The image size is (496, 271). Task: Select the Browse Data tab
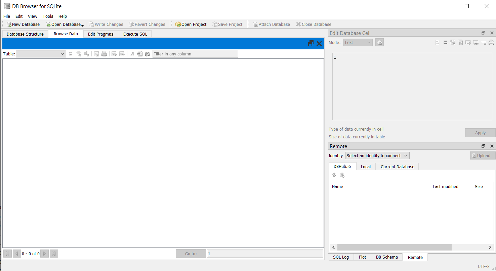(66, 34)
